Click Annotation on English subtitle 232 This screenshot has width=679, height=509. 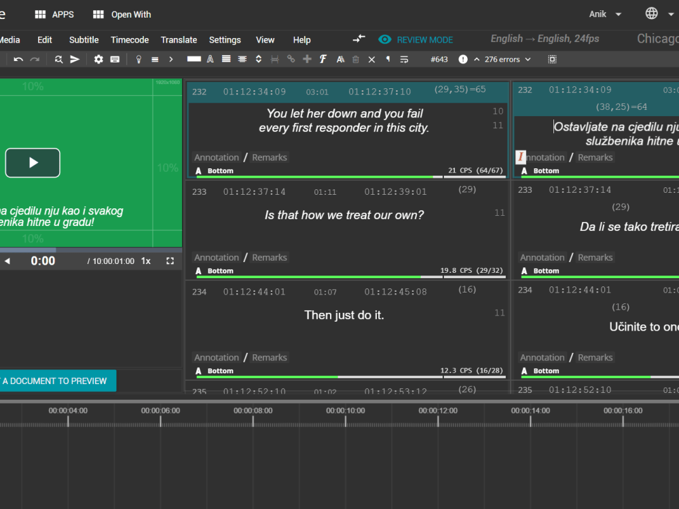pos(217,157)
